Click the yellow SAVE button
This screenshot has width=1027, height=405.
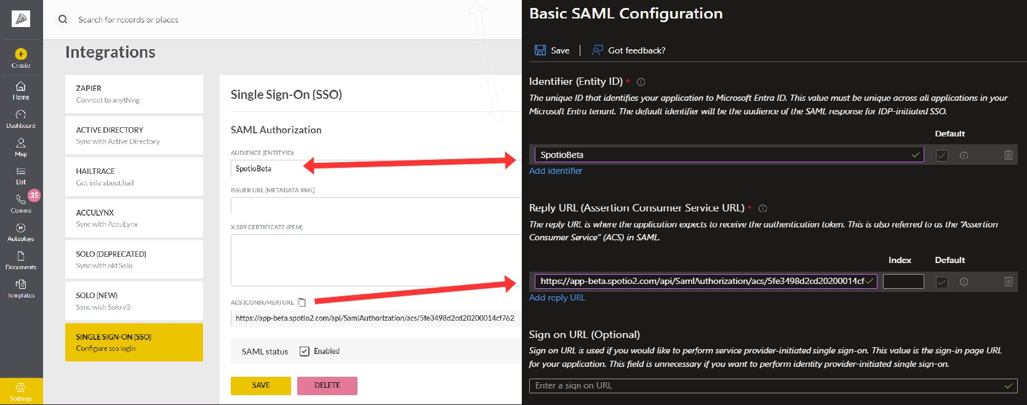[261, 385]
